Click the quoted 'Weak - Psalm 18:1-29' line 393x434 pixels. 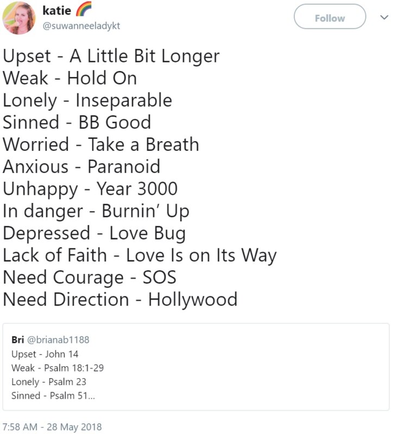[x=58, y=368]
